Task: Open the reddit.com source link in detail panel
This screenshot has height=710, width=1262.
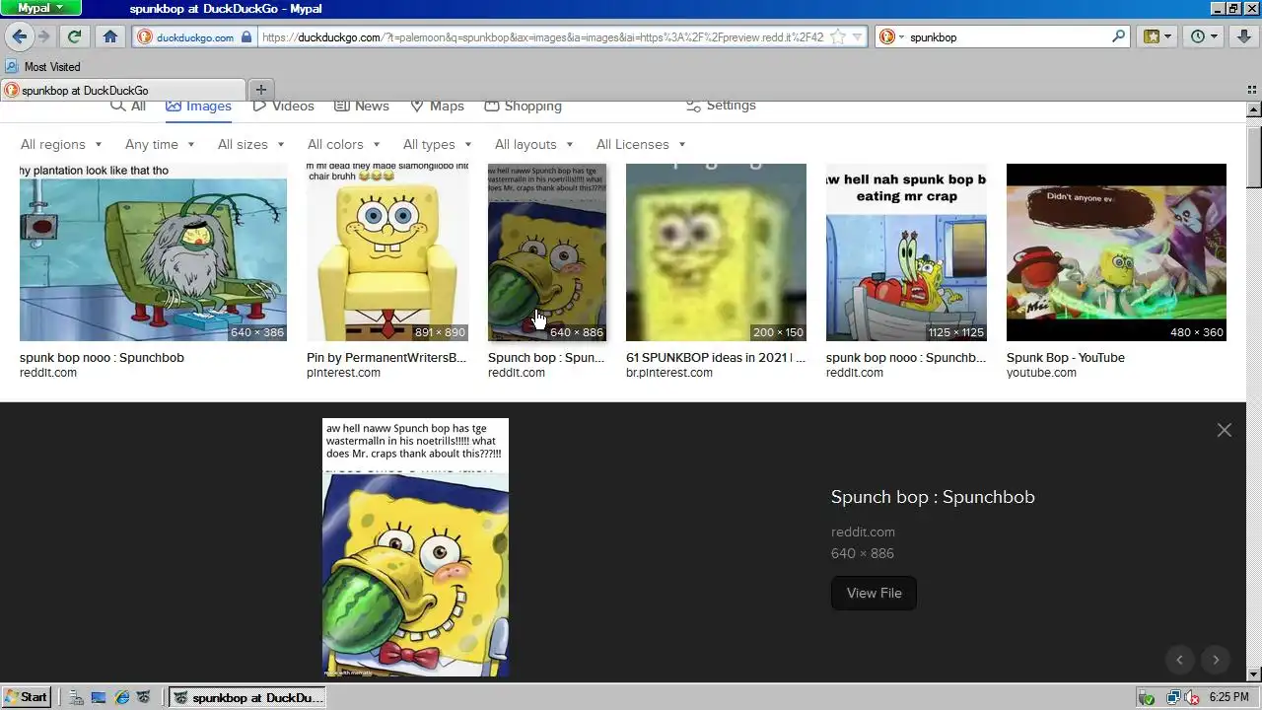Action: [863, 532]
